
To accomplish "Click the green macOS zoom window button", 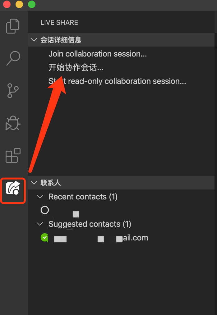I will [32, 5].
